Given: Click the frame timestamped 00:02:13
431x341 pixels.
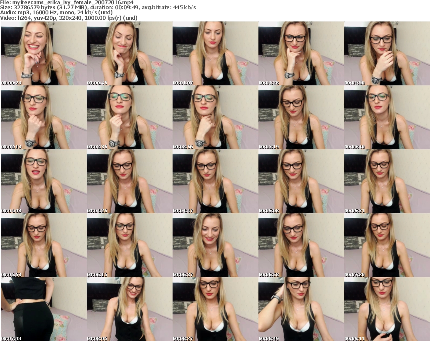Looking at the screenshot, I should point(43,117).
